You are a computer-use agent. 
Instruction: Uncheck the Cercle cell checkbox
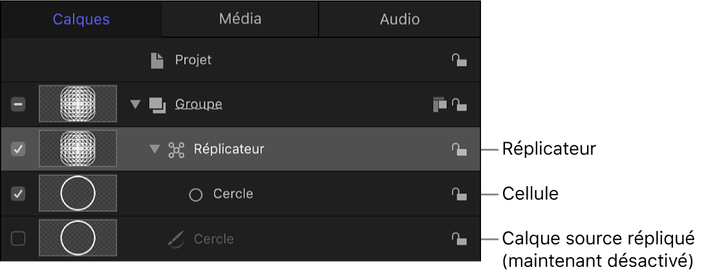pyautogui.click(x=19, y=194)
